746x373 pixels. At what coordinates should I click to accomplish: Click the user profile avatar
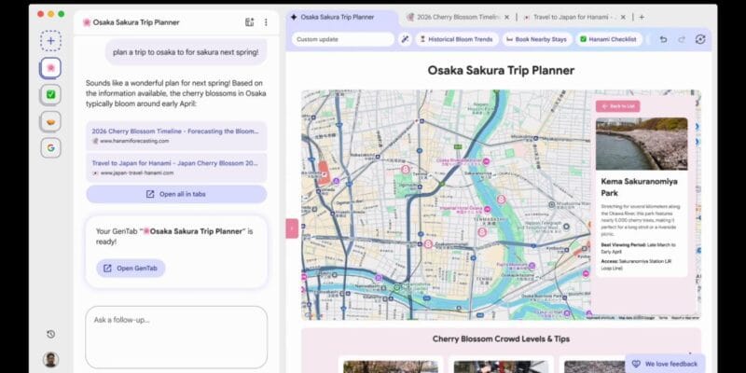(x=51, y=359)
